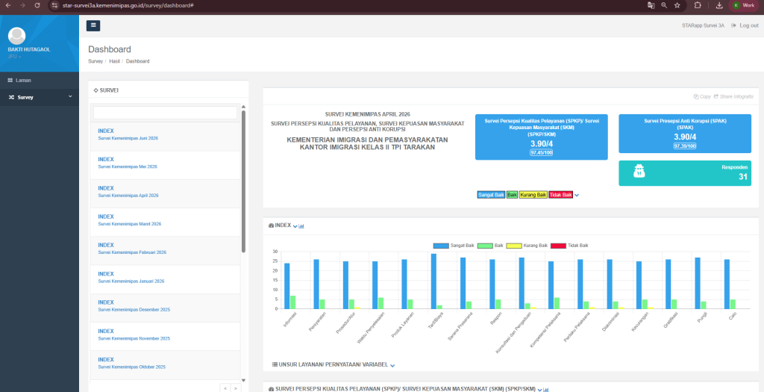
Task: Click the Log out link
Action: 745,25
